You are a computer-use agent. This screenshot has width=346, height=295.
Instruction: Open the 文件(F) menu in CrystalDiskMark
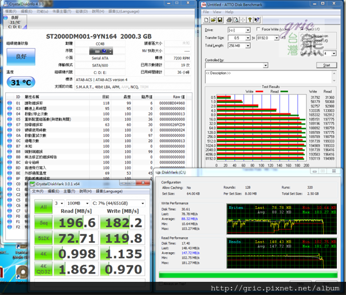[x=38, y=191]
